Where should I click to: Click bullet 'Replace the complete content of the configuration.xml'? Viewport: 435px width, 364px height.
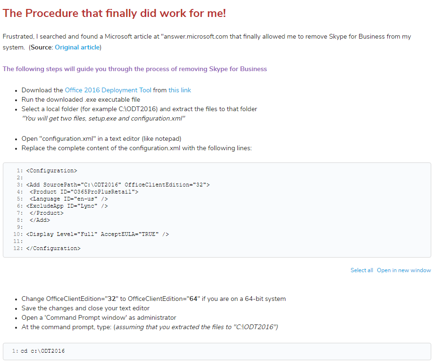tap(136, 148)
